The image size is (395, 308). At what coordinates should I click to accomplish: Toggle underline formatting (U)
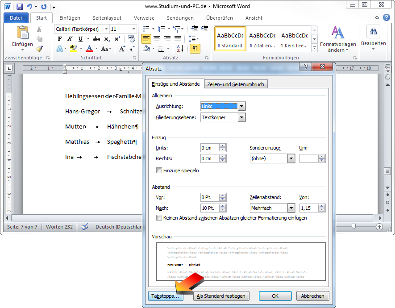80,39
